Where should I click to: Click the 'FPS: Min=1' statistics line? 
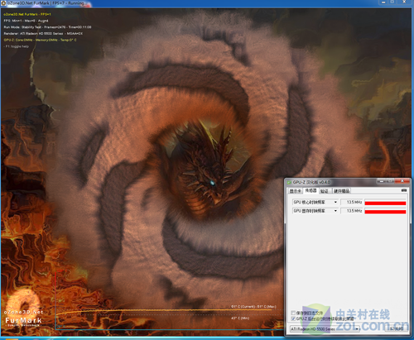(26, 21)
